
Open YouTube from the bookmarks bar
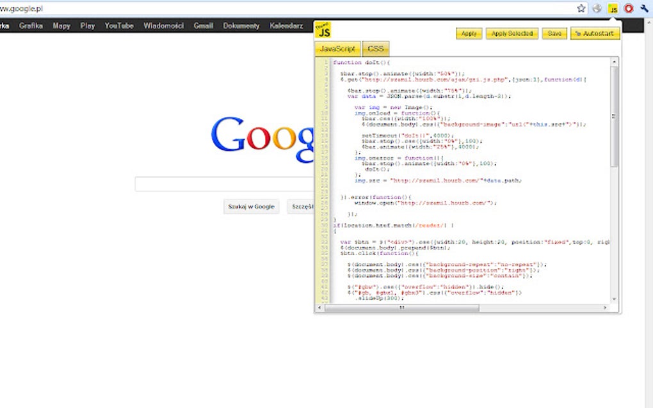coord(118,26)
